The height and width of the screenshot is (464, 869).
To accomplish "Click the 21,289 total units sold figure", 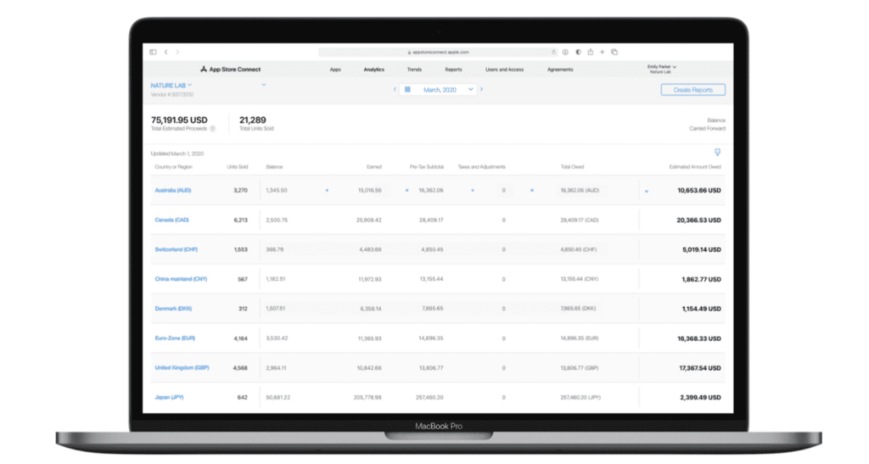I will coord(253,120).
